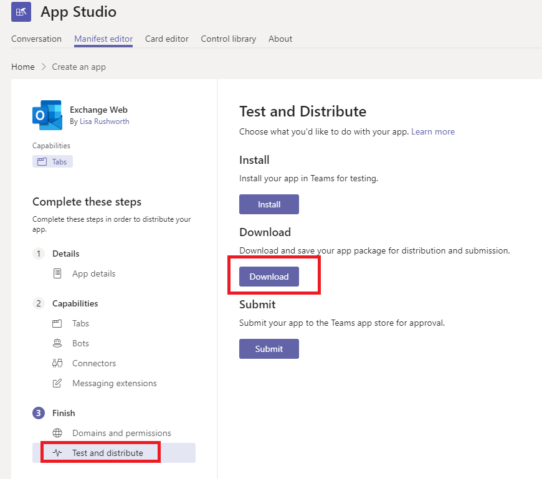The height and width of the screenshot is (479, 542).
Task: Go to the Control library tab
Action: [229, 39]
